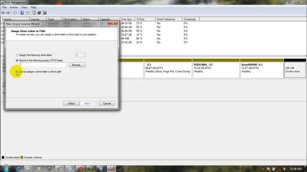Click the < Back button in the wizard
Screen dimensions: 307x172
click(71, 103)
